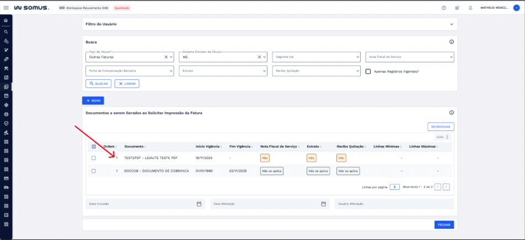This screenshot has height=240, width=525.
Task: Click the info icon in Busca panel
Action: click(451, 42)
